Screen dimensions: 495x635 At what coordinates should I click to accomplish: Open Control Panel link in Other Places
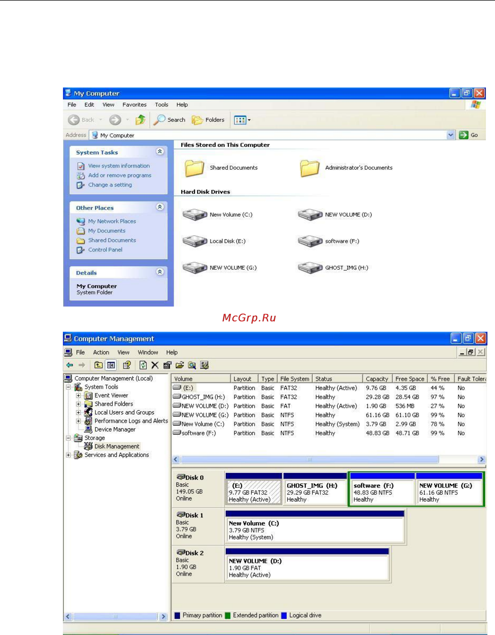[x=105, y=250]
